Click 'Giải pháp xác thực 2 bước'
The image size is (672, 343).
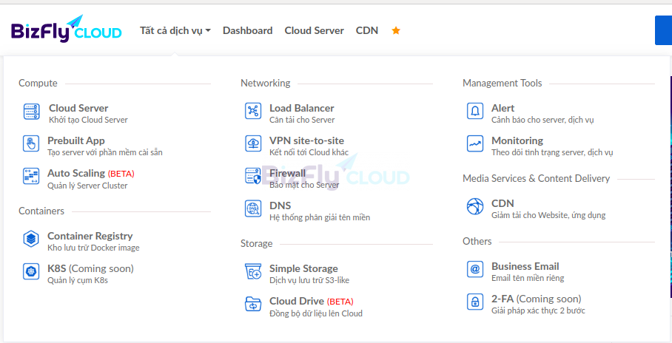click(x=538, y=311)
